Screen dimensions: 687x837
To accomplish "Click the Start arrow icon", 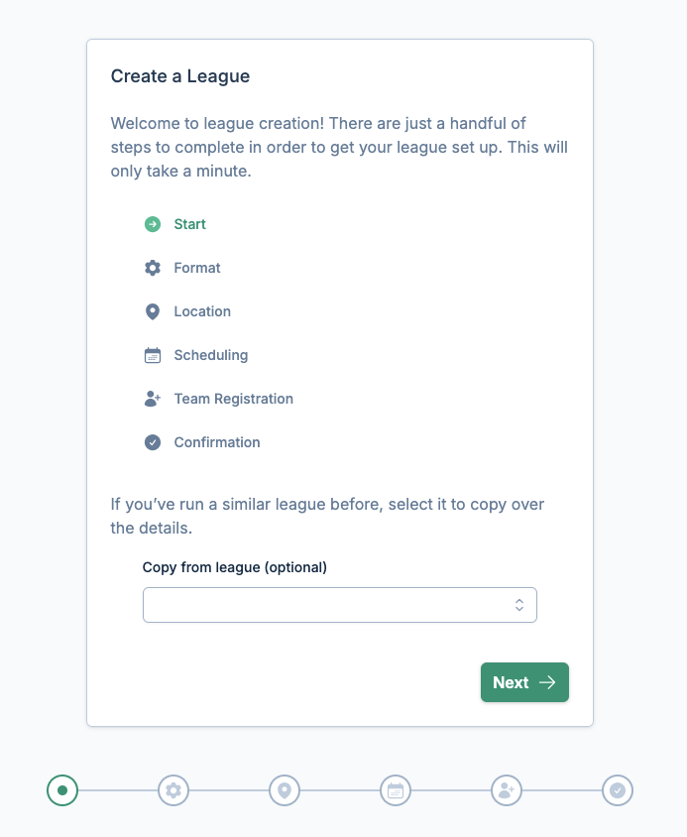I will pyautogui.click(x=152, y=224).
